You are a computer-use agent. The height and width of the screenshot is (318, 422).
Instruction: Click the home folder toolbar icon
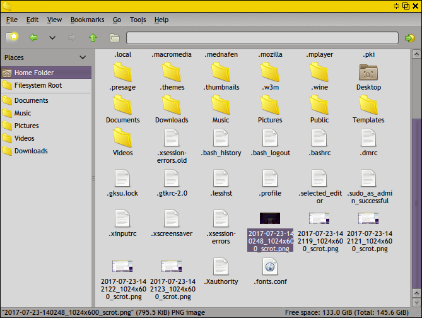pos(114,38)
